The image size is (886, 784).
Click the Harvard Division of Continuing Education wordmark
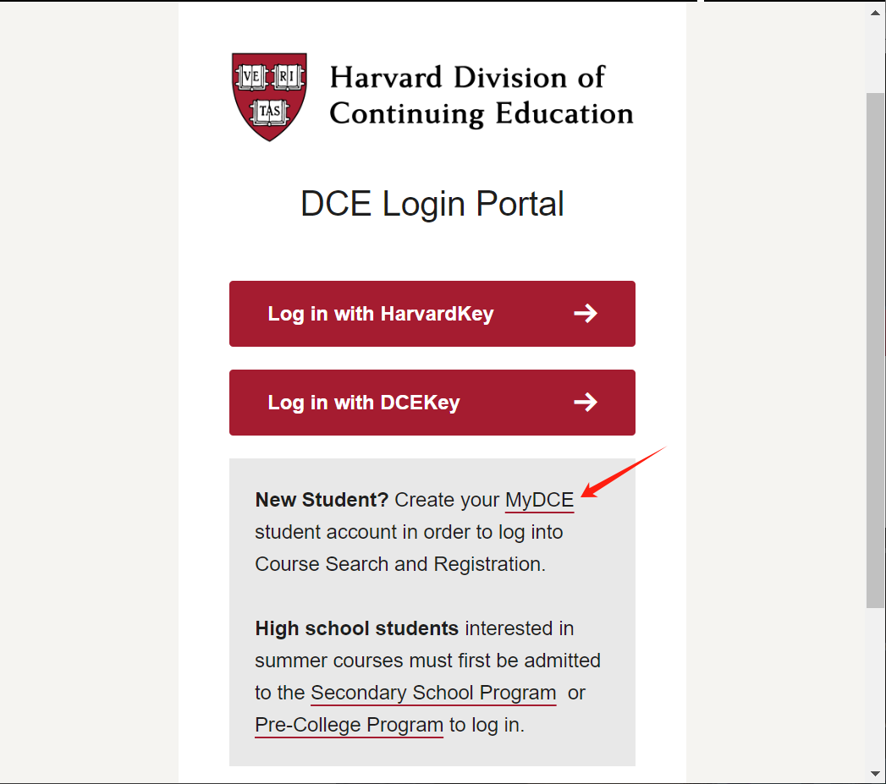[x=481, y=96]
